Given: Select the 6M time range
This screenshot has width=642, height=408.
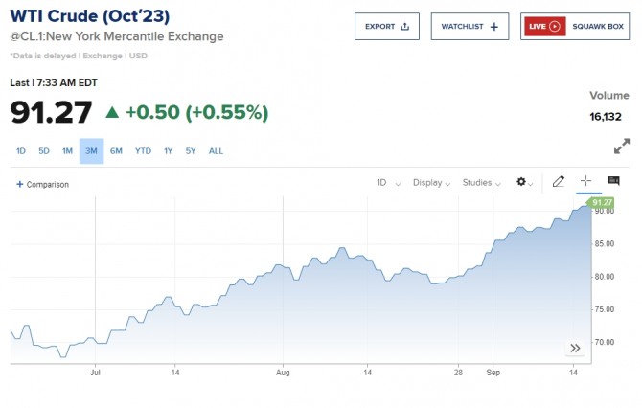Looking at the screenshot, I should [x=116, y=151].
